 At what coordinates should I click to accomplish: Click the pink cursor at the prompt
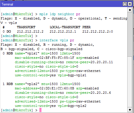(40, 110)
